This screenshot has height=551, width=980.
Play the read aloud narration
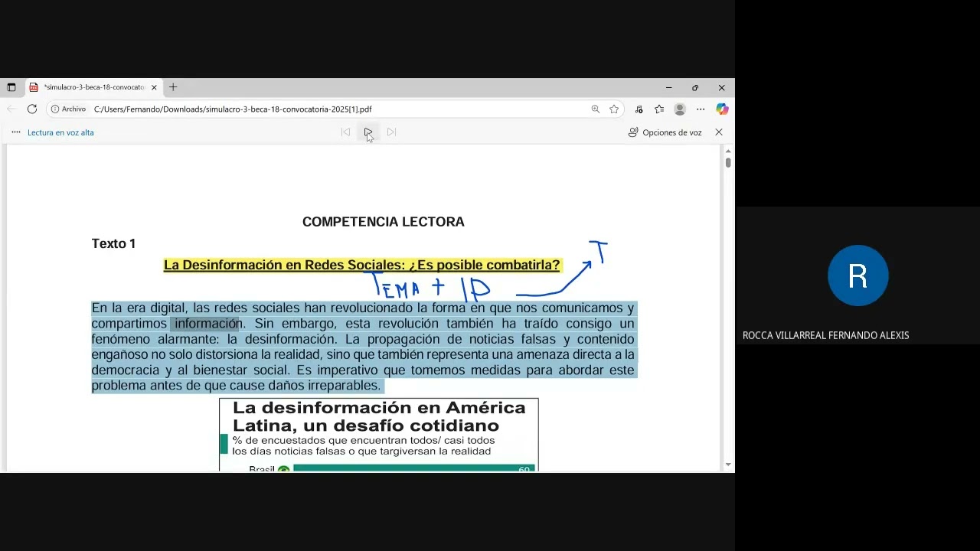368,132
